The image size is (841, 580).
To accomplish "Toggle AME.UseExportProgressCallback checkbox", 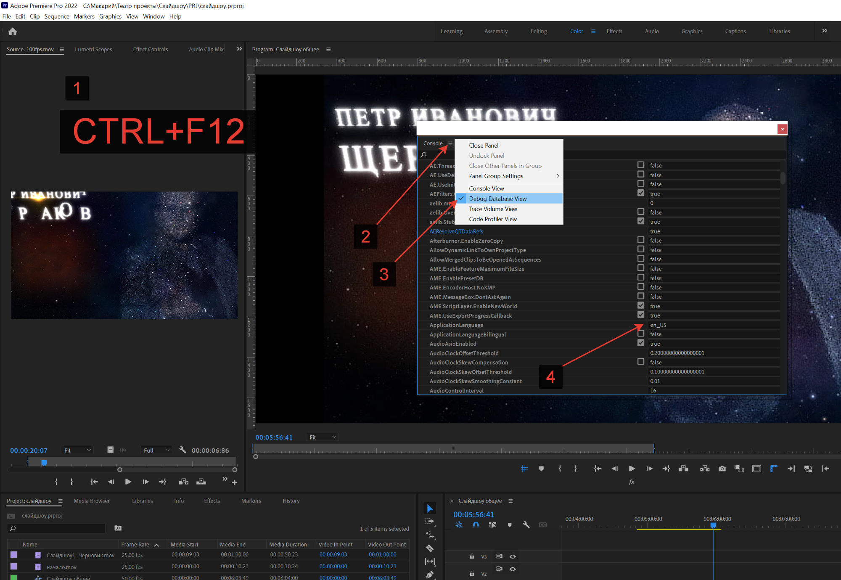I will [x=640, y=315].
